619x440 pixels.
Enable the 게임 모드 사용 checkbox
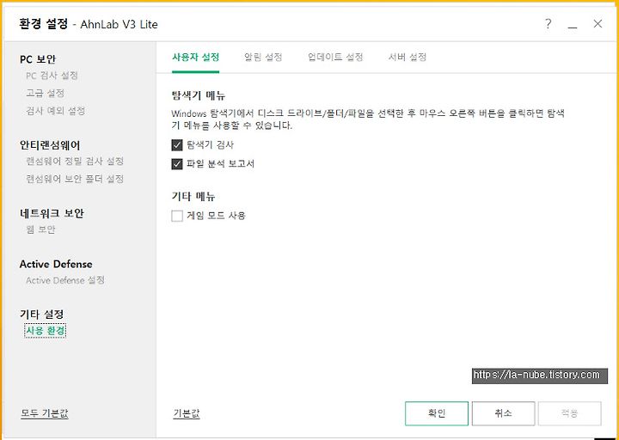177,216
